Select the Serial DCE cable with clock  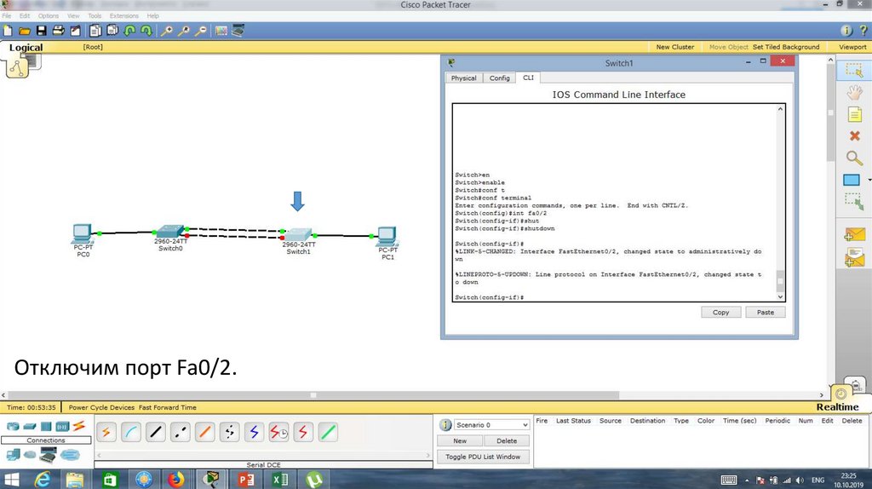tap(278, 432)
